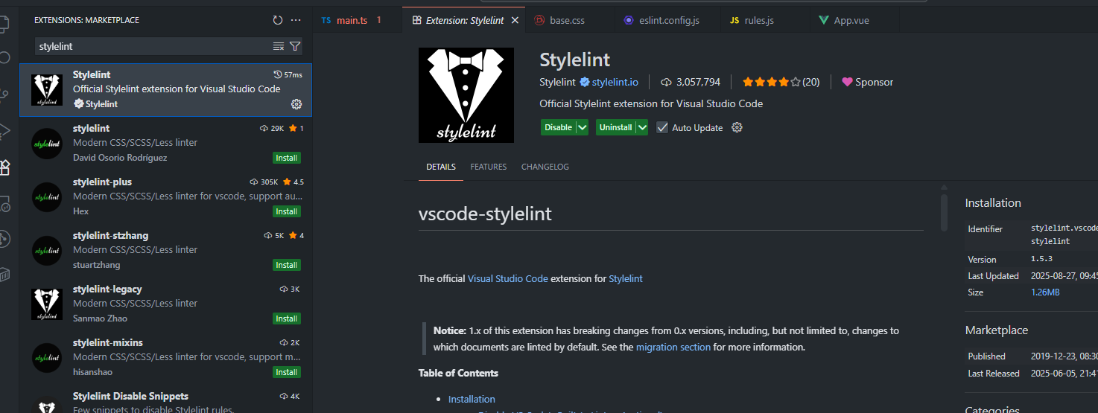Open the star rating reviews in details
The image size is (1098, 413).
781,82
